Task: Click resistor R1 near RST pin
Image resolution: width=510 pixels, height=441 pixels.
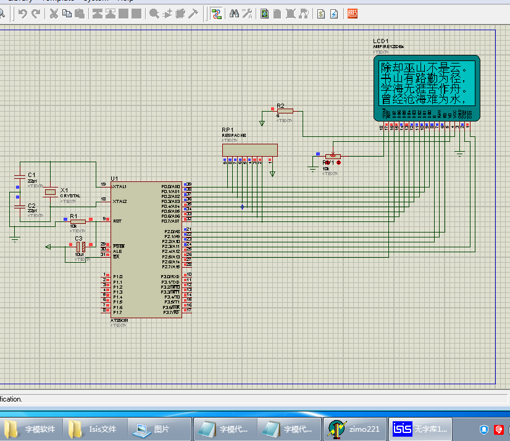Action: (78, 221)
